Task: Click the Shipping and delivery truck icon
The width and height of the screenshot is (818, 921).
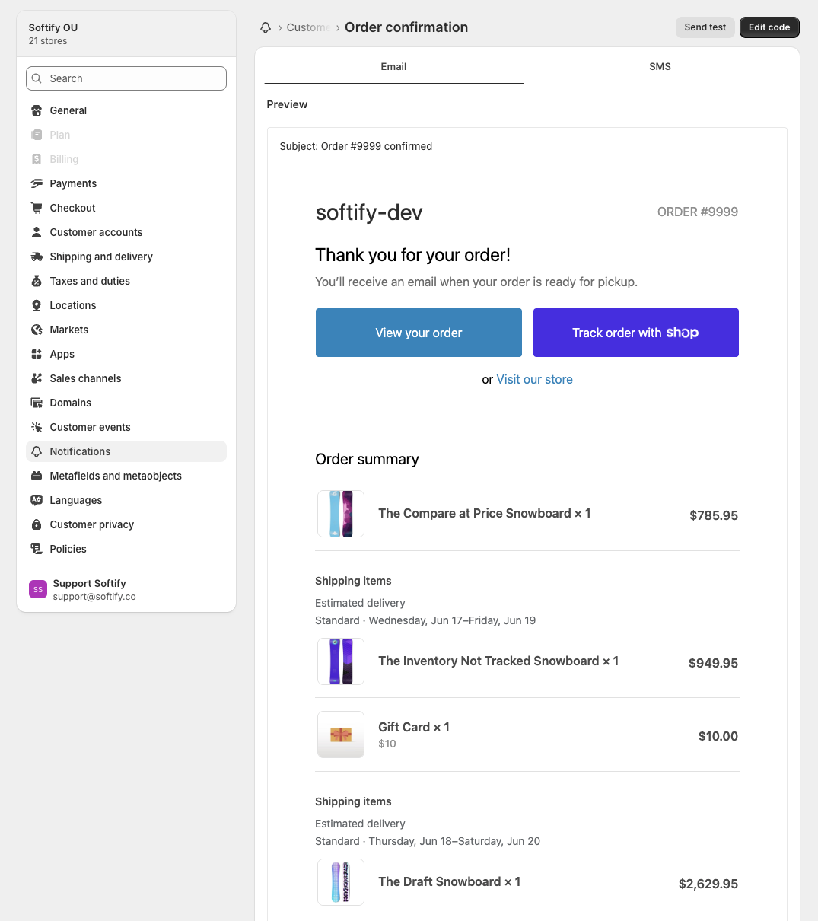Action: [37, 257]
